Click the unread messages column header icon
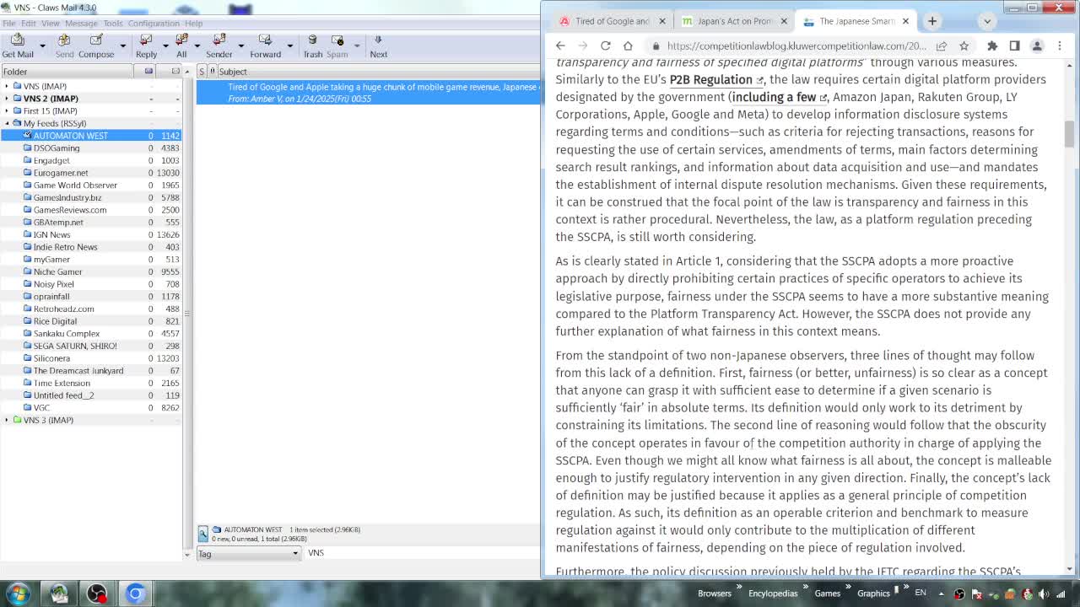 tap(175, 72)
